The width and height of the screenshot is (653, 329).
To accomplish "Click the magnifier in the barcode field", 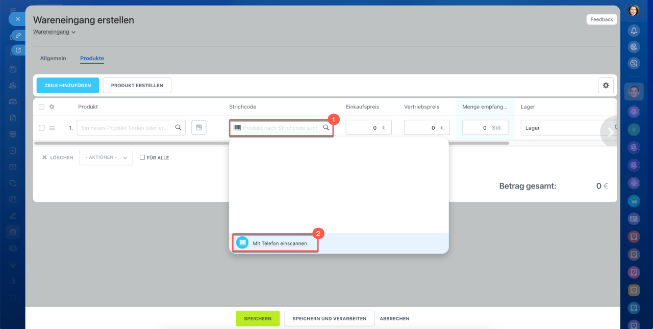I will (326, 128).
